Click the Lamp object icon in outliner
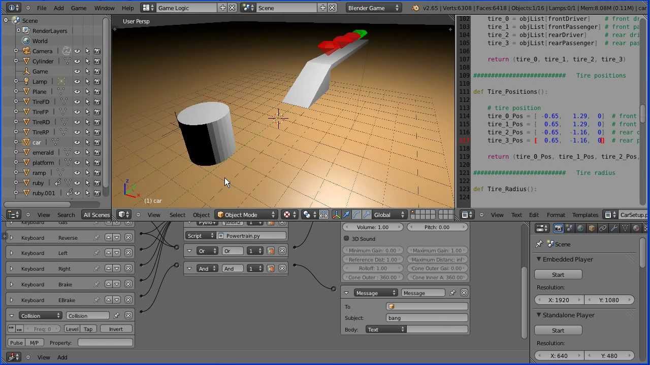Image resolution: width=650 pixels, height=365 pixels. (26, 81)
